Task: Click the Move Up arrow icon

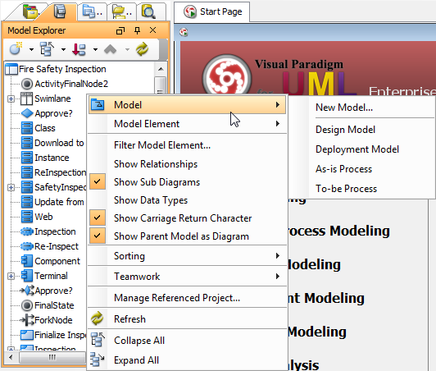Action: [111, 49]
